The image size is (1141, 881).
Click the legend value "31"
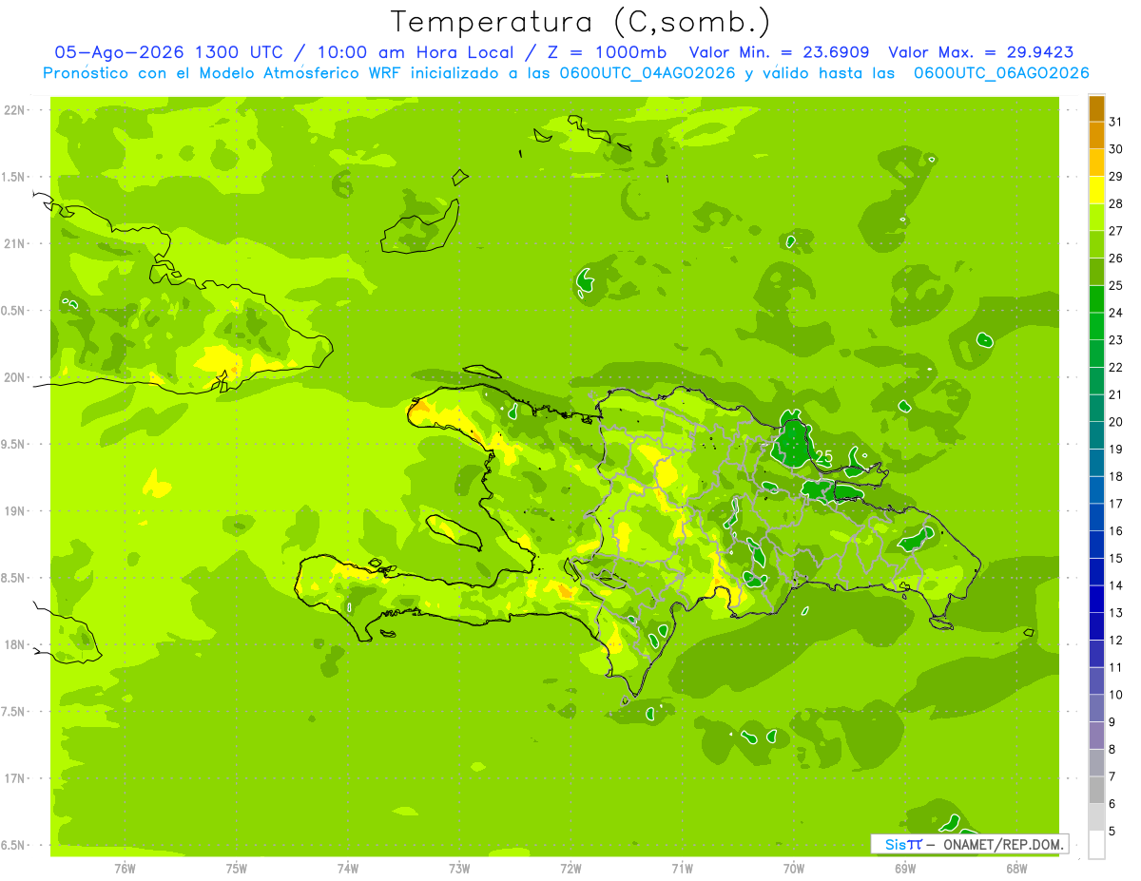tap(1116, 122)
